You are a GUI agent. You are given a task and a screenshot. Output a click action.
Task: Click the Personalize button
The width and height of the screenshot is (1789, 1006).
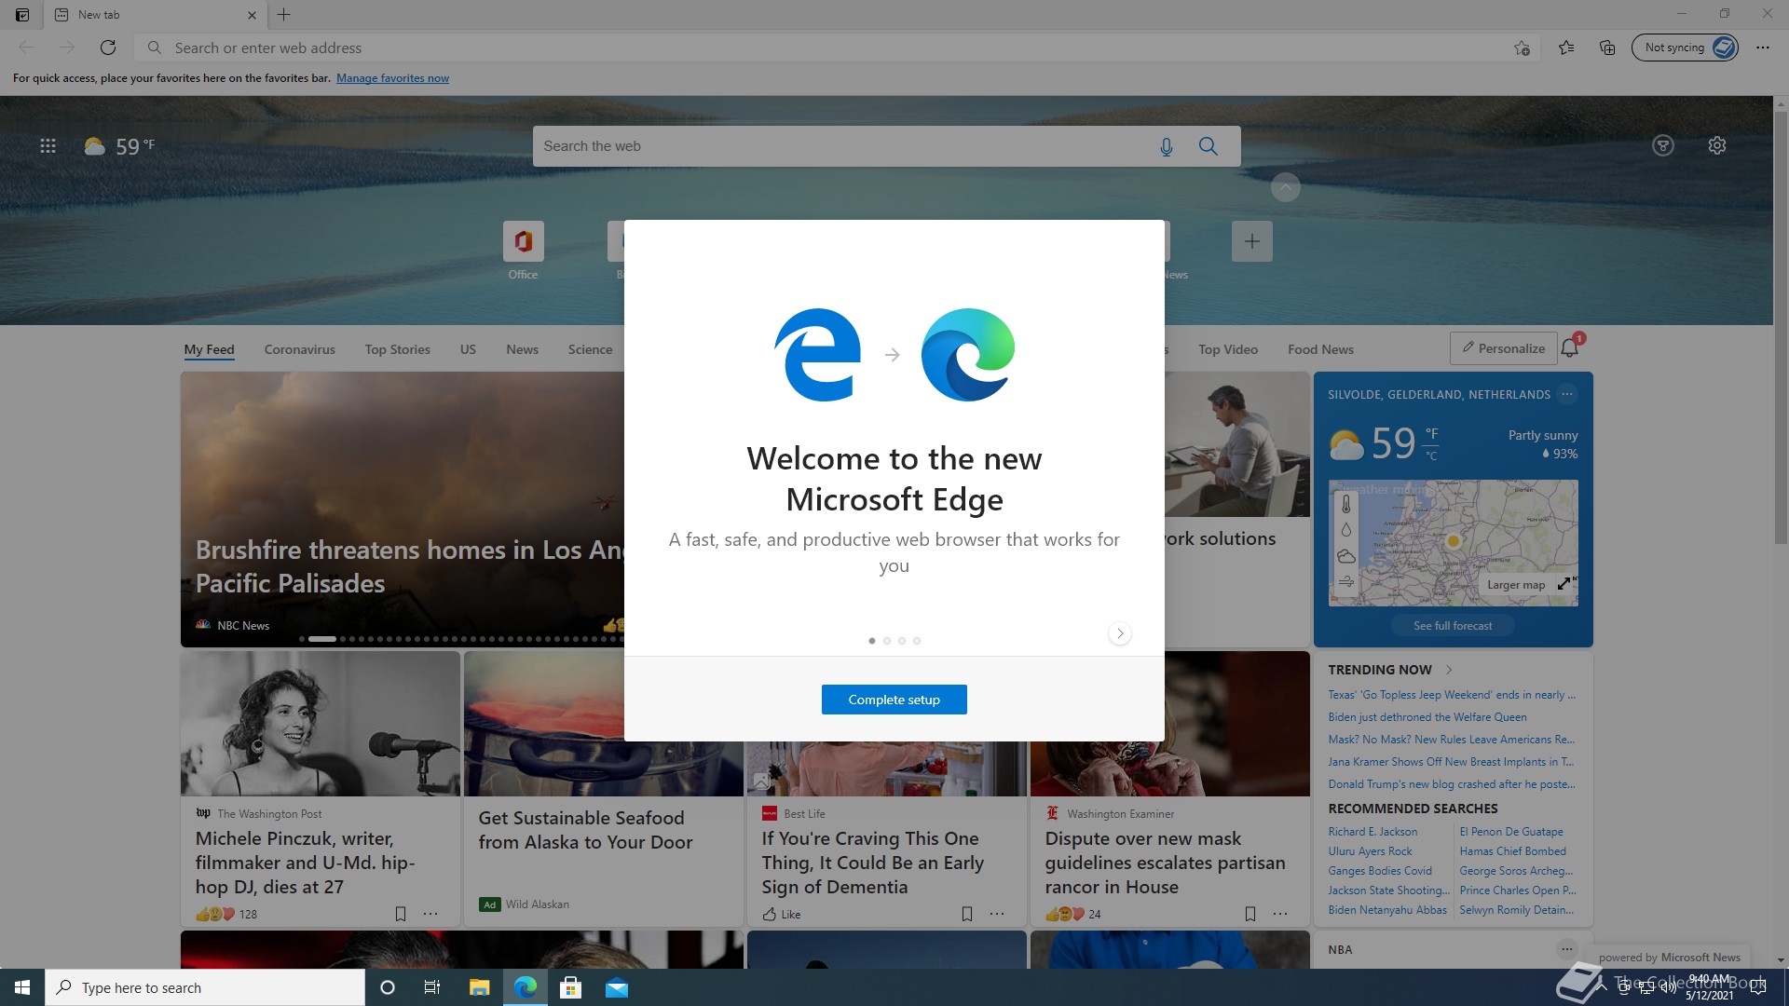(1503, 348)
